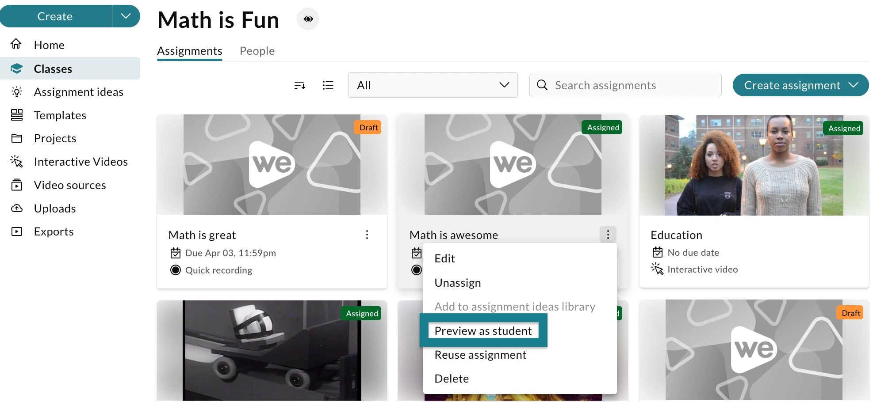Click the Math is awesome title
The height and width of the screenshot is (402, 877).
[454, 235]
